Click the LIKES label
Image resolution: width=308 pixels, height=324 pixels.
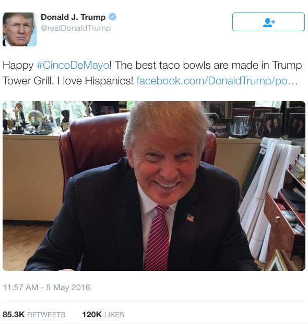click(x=114, y=315)
